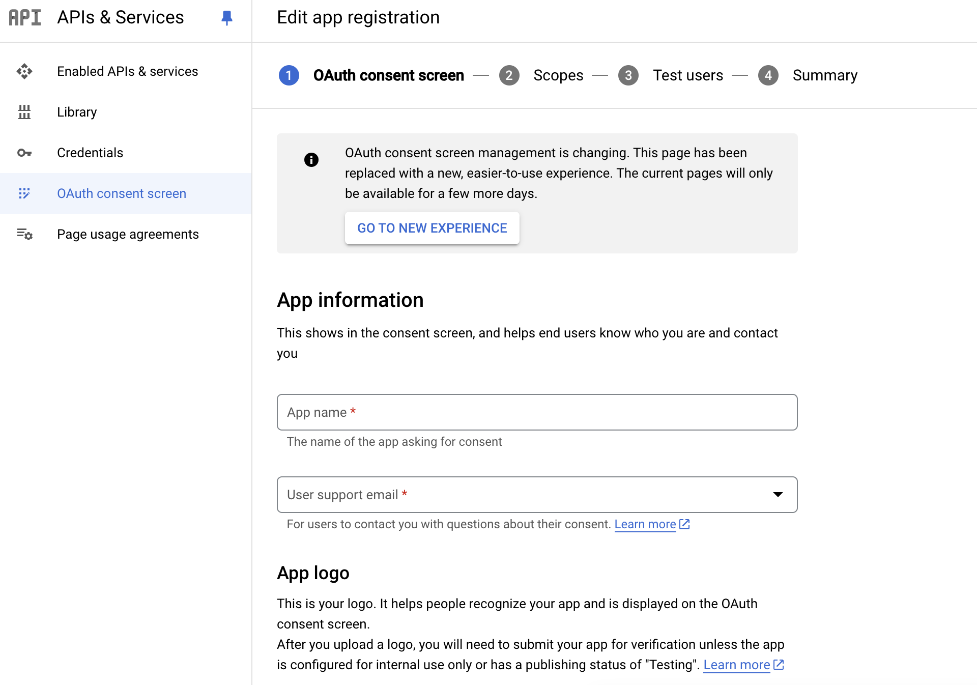Open Credentials in the sidebar
This screenshot has width=977, height=685.
(90, 153)
